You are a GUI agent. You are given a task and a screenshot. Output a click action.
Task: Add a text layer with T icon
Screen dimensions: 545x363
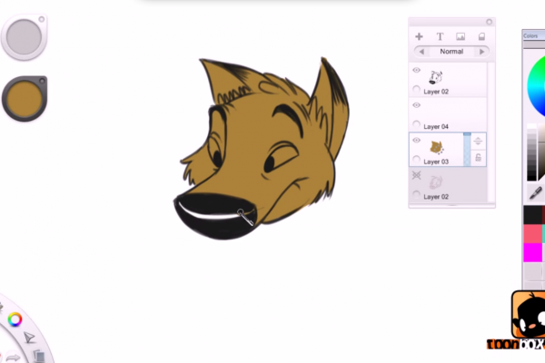440,37
